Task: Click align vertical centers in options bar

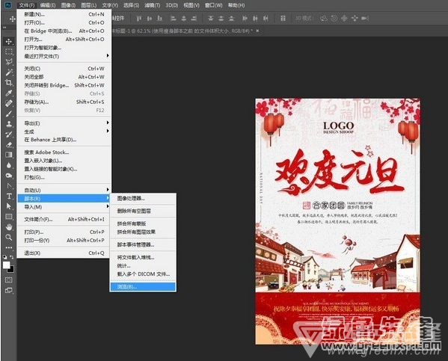Action: (150, 19)
